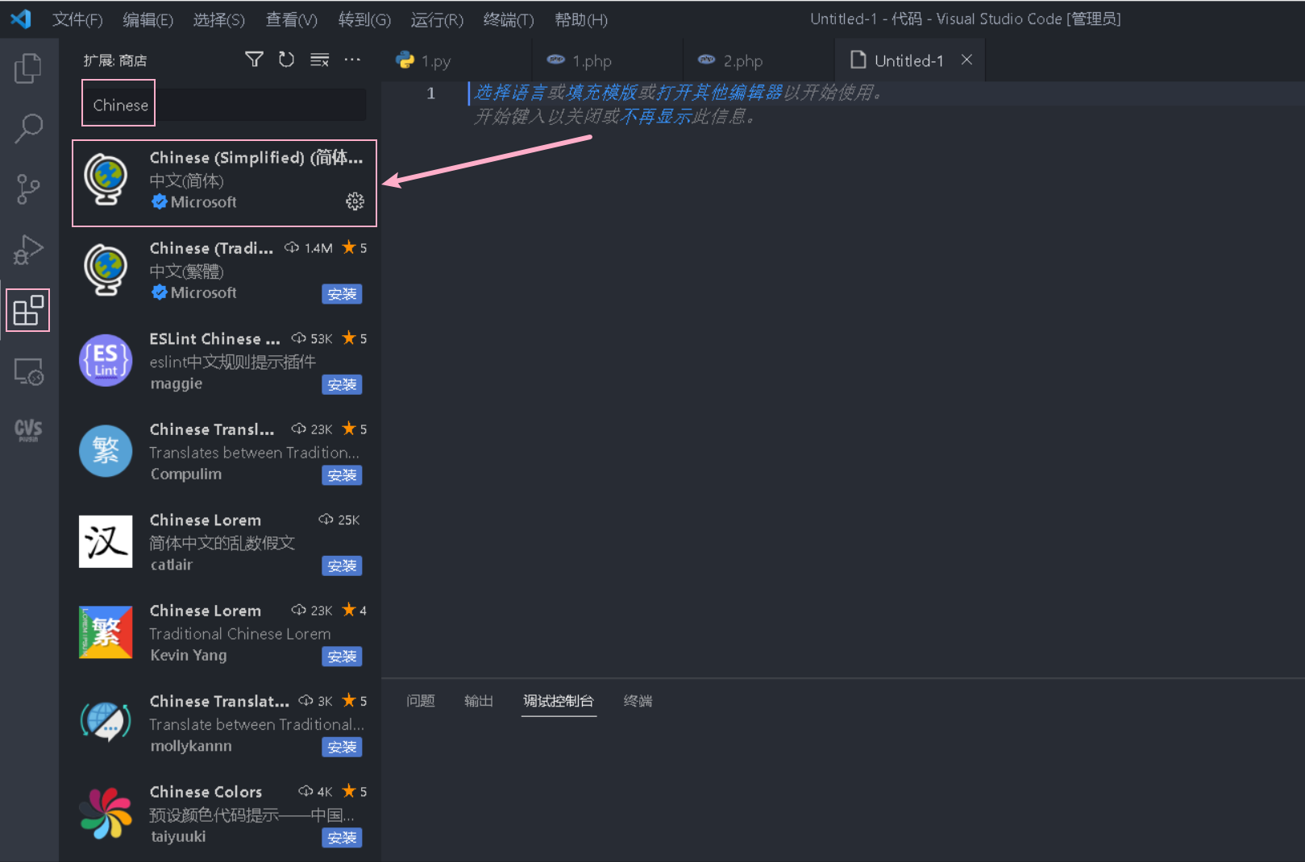Open the Explorer view in the activity bar
The width and height of the screenshot is (1305, 862).
[x=28, y=68]
